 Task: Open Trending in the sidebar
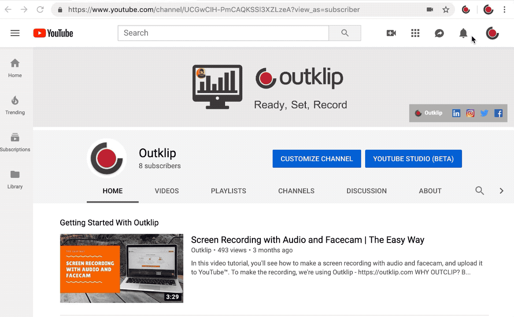click(x=15, y=105)
